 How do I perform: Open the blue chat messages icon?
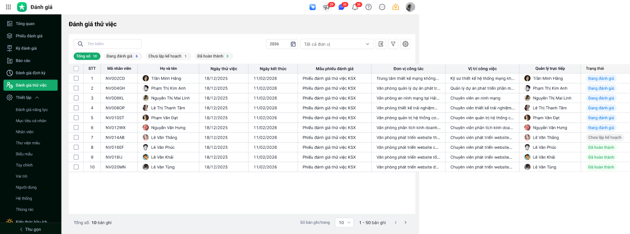click(x=341, y=7)
